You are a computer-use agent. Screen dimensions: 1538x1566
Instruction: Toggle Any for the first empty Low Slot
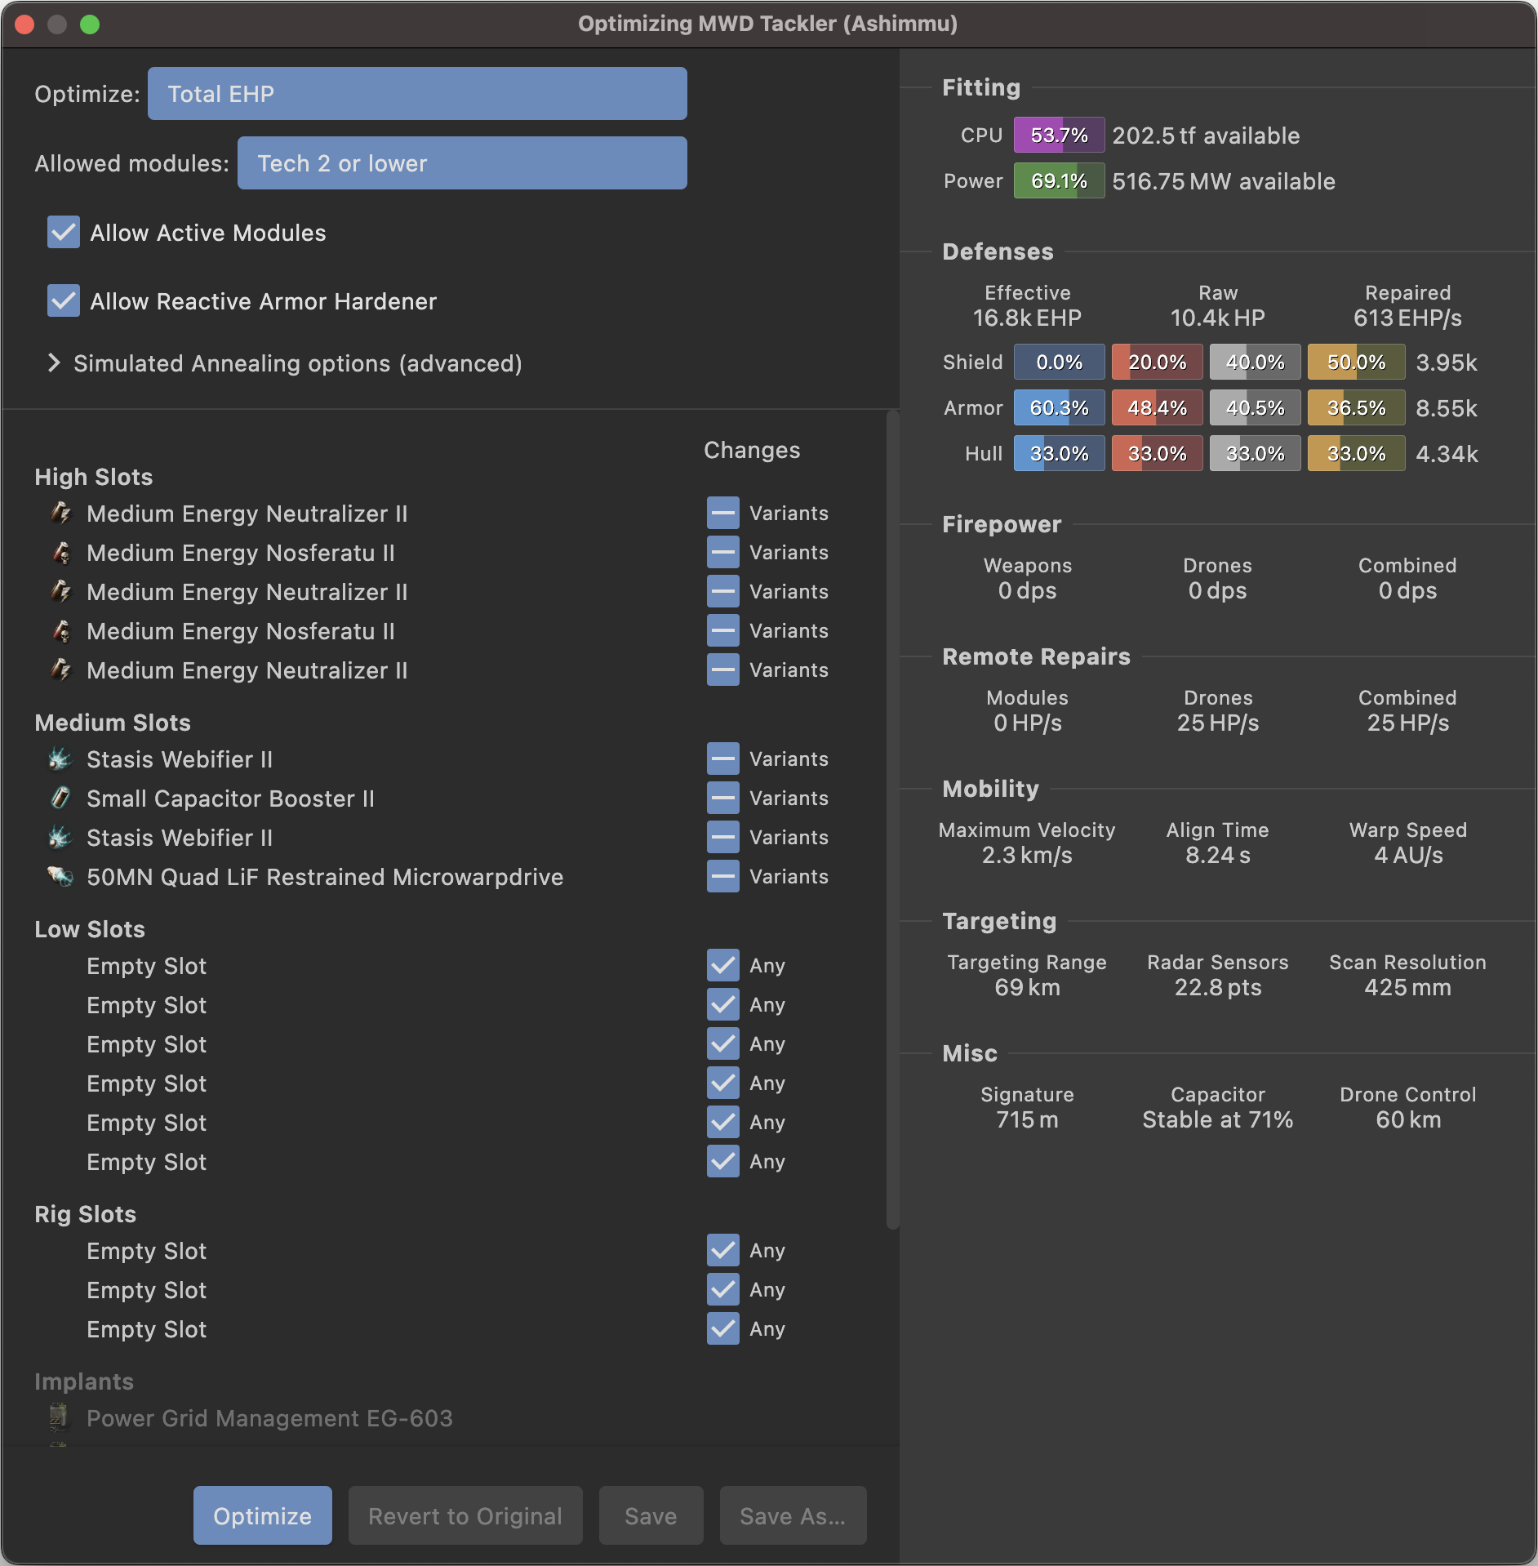pyautogui.click(x=722, y=966)
